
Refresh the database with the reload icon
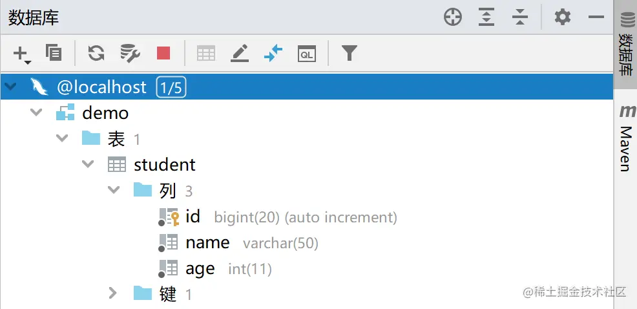pyautogui.click(x=96, y=53)
